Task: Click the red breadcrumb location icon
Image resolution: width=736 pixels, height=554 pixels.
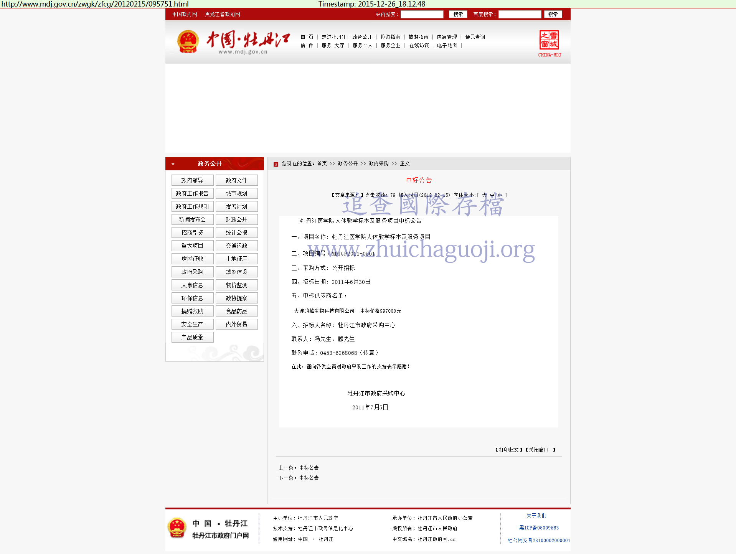Action: [276, 164]
